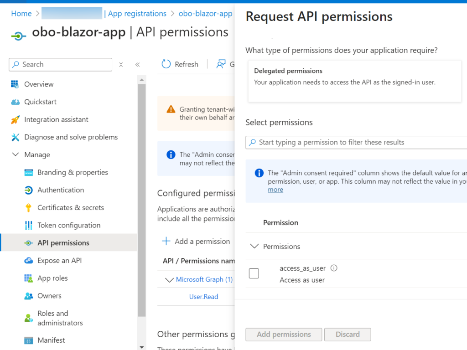Click the Permission column header
This screenshot has height=350, width=467.
pyautogui.click(x=280, y=222)
